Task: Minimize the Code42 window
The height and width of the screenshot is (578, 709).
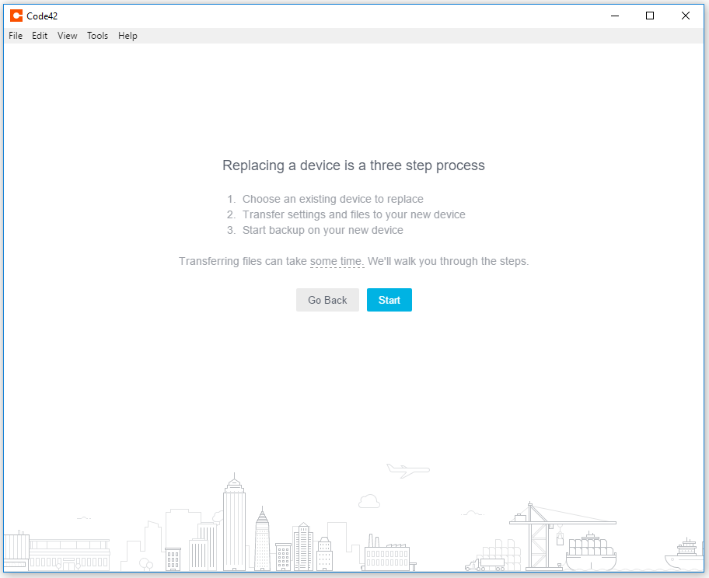Action: (614, 16)
